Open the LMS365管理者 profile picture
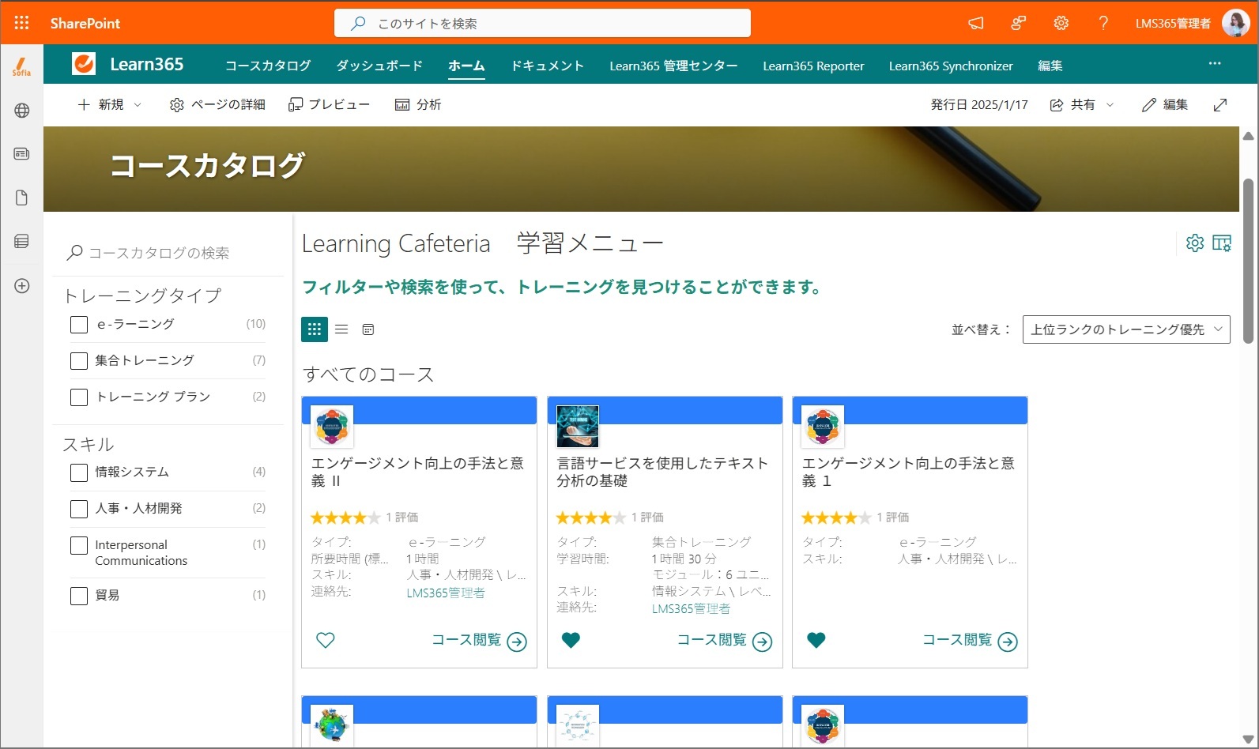 pyautogui.click(x=1235, y=23)
